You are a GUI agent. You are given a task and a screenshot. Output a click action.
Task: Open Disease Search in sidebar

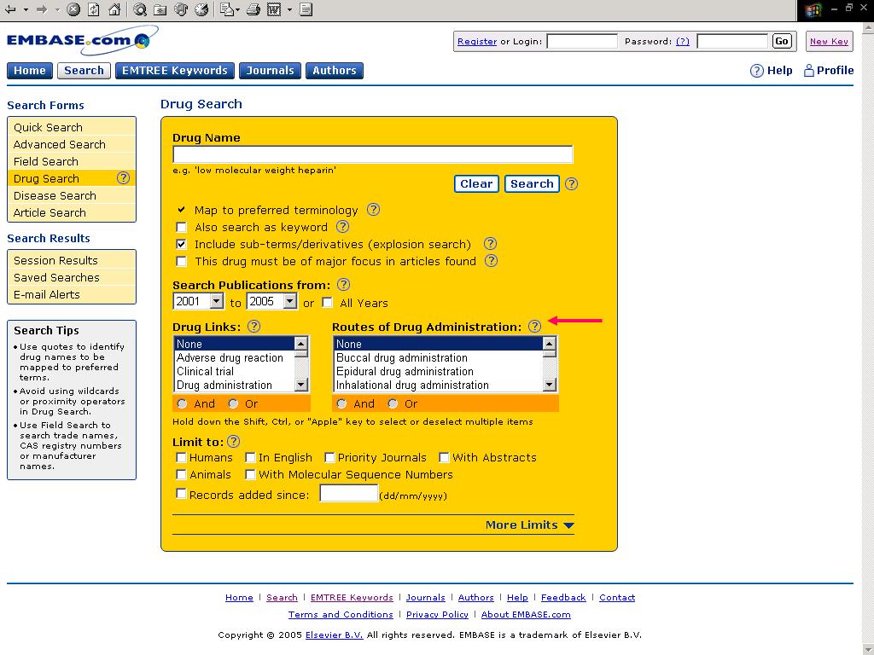point(72,195)
